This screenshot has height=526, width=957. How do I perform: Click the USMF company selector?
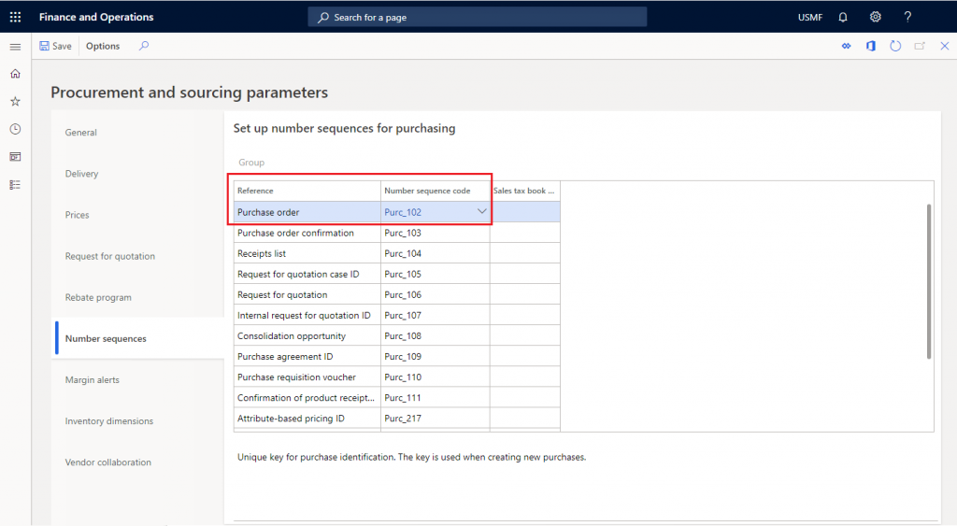(810, 17)
